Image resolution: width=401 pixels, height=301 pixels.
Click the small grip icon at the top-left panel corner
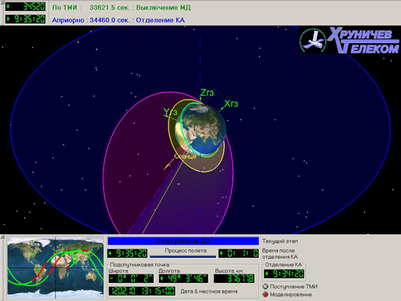pos(2,2)
